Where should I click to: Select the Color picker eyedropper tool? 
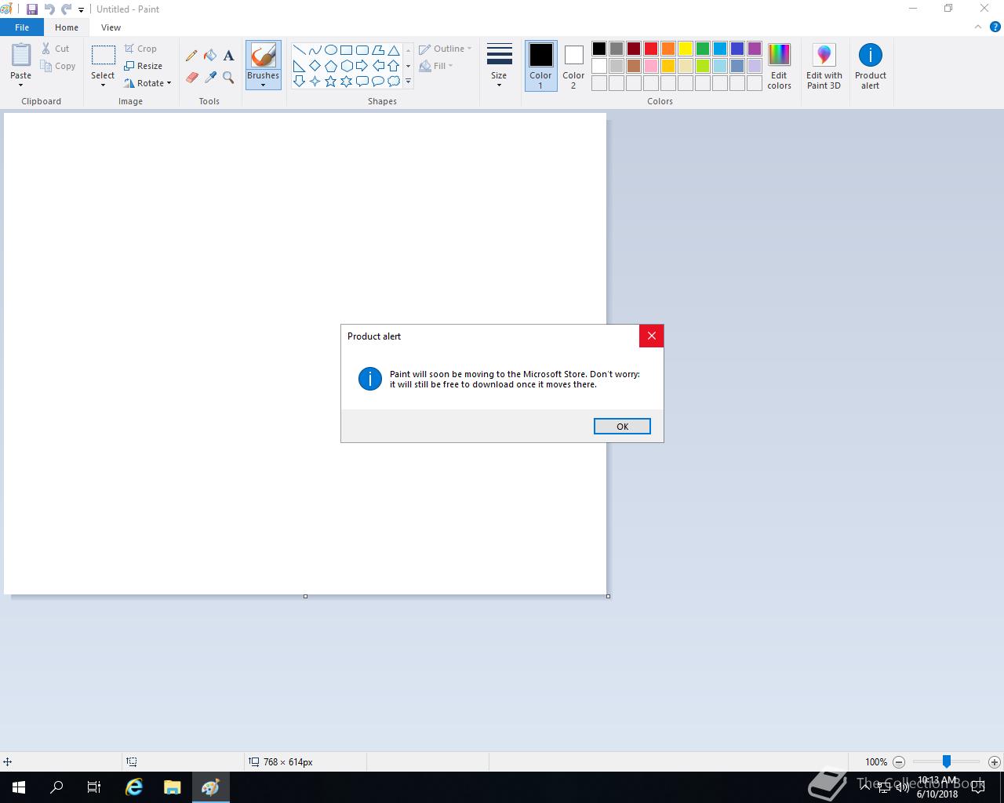[210, 78]
